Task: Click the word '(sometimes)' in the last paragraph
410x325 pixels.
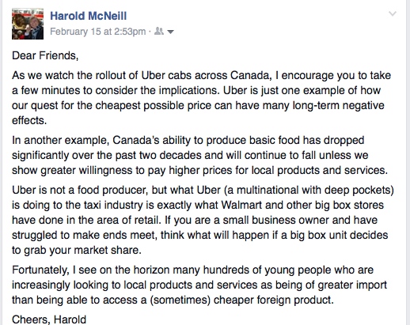Action: click(180, 300)
